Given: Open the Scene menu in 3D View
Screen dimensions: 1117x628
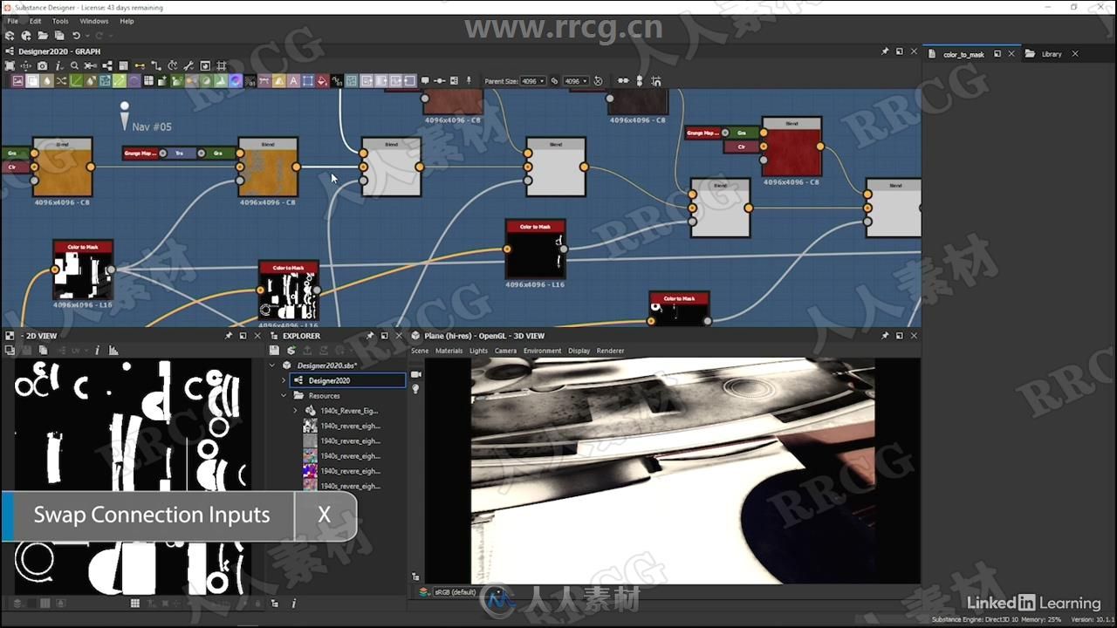Looking at the screenshot, I should point(420,351).
